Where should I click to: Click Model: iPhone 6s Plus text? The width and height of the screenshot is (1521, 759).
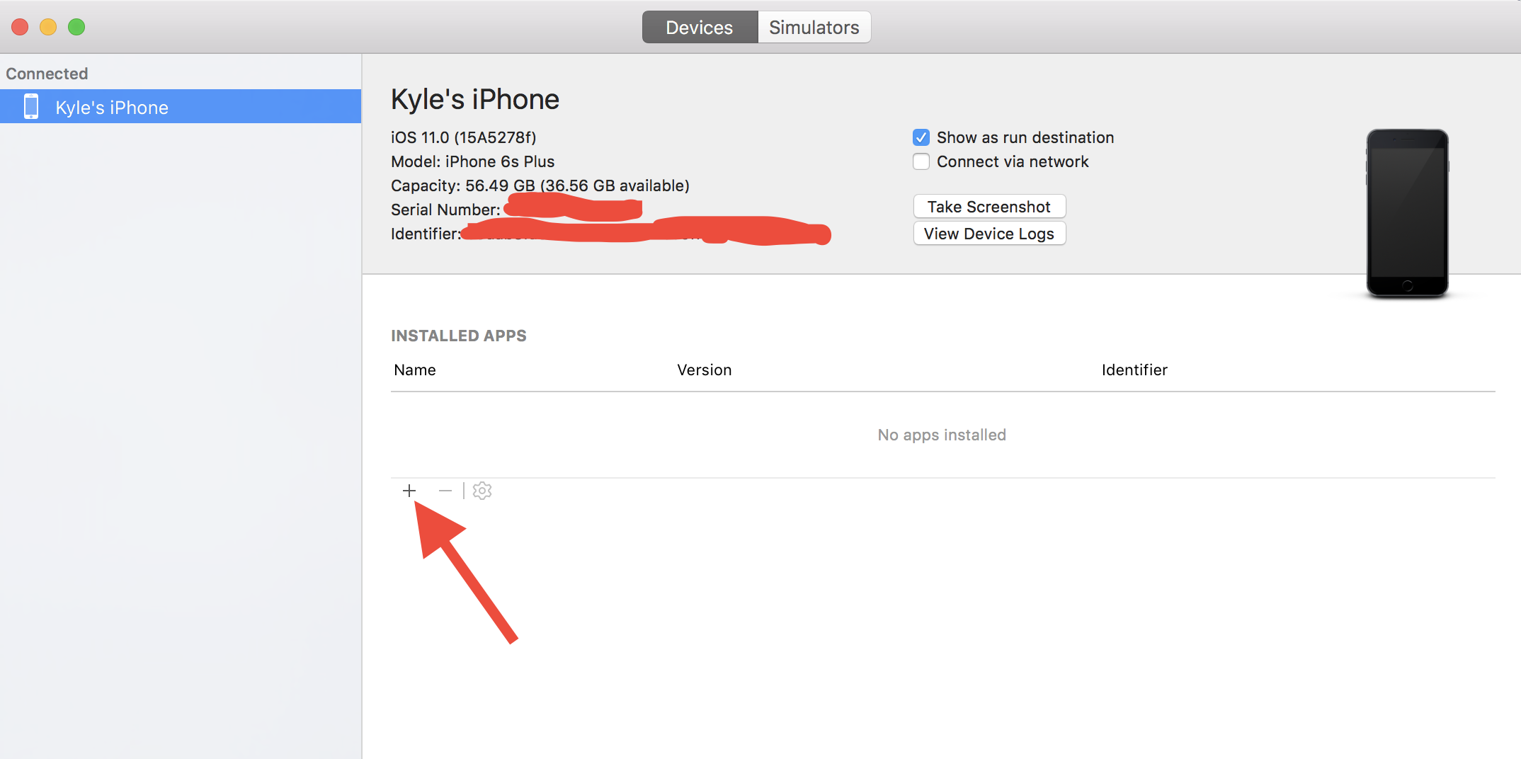point(473,161)
